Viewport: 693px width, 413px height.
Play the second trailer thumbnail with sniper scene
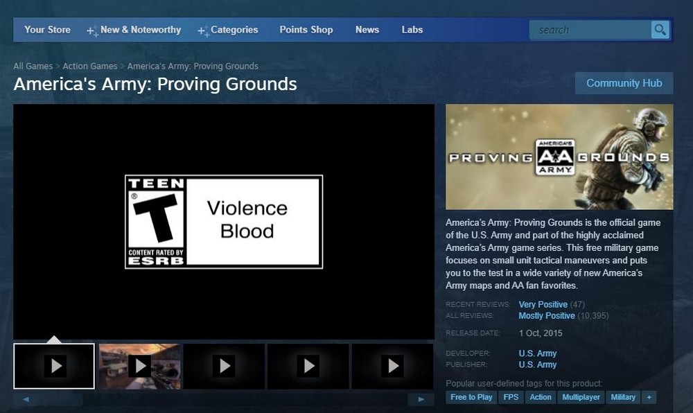(x=140, y=366)
